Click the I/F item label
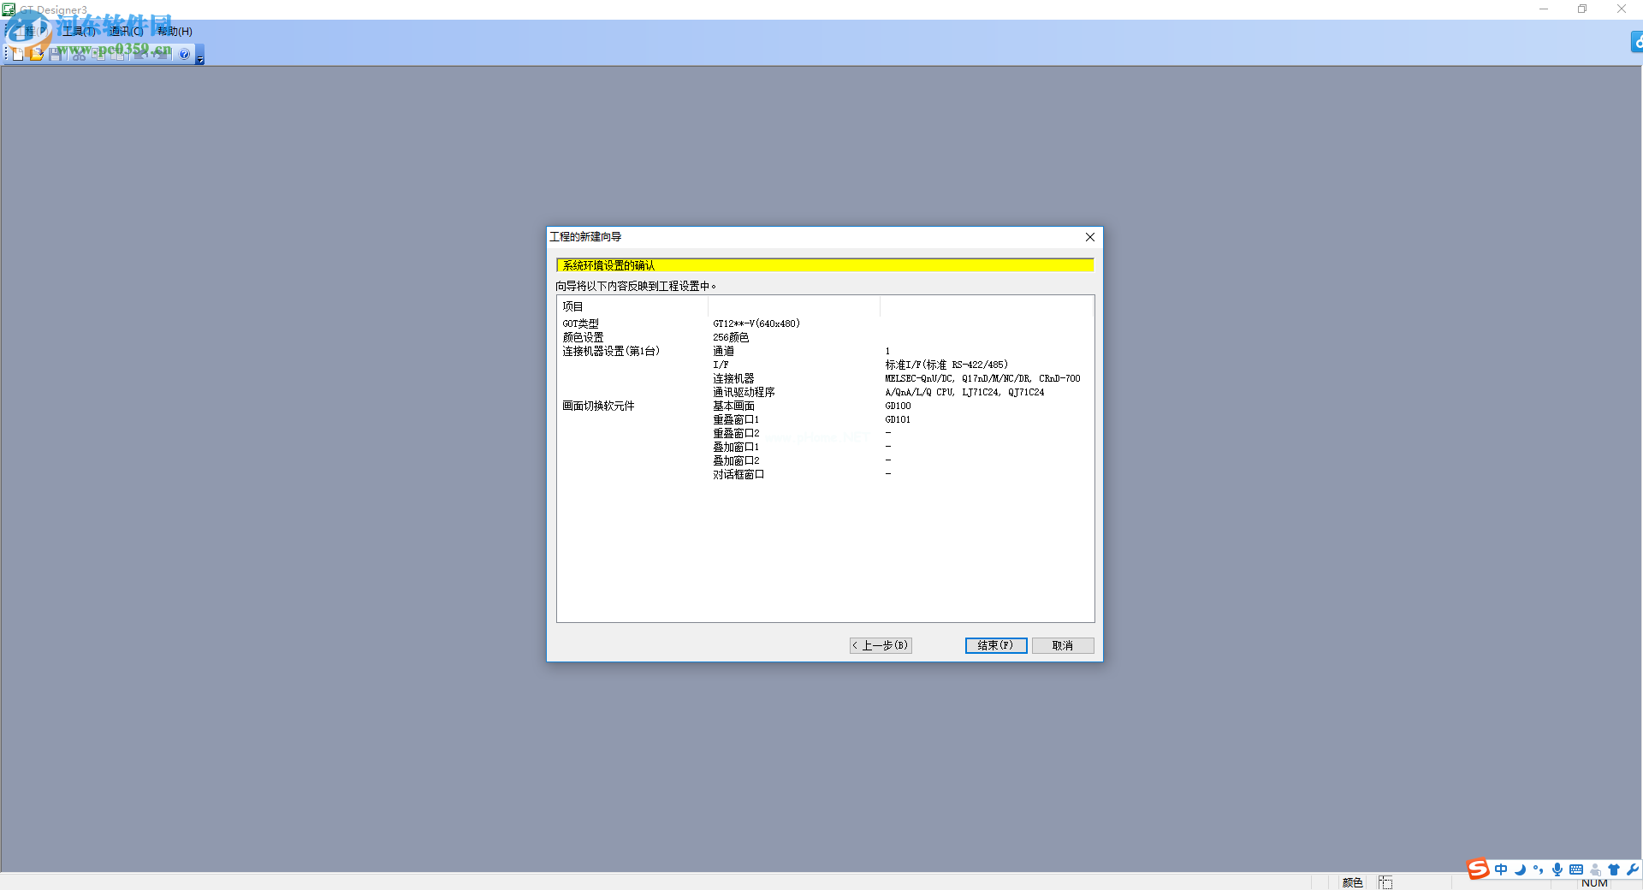 point(721,365)
